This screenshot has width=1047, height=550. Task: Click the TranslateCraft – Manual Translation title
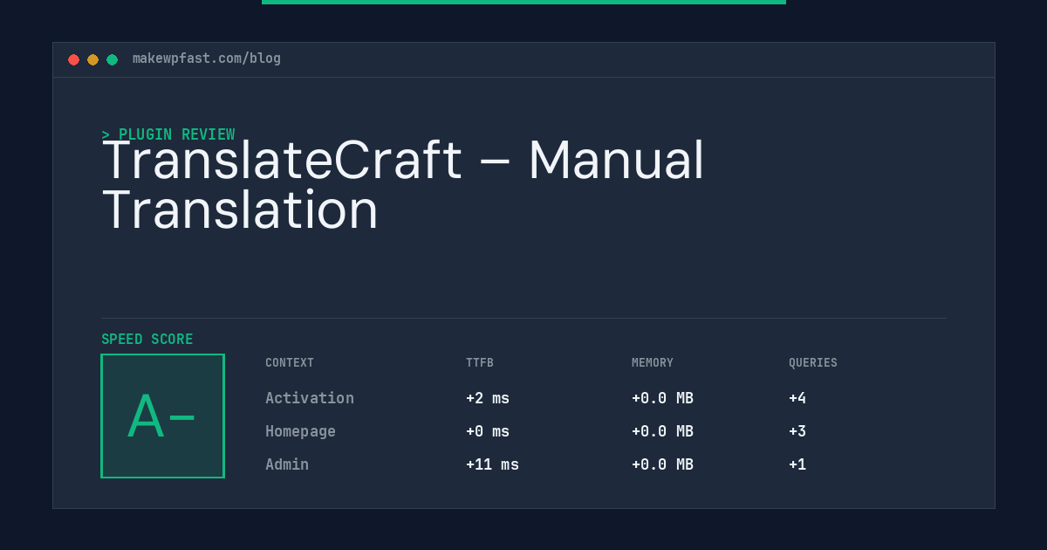point(403,185)
